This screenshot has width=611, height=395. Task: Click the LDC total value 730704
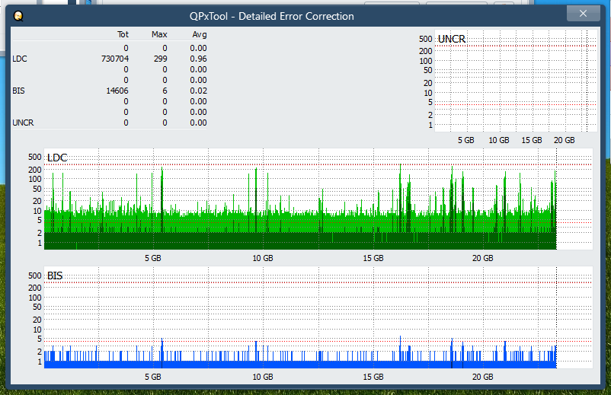click(x=114, y=59)
